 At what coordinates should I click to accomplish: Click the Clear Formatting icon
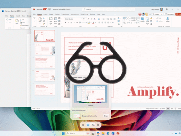tap(95, 19)
